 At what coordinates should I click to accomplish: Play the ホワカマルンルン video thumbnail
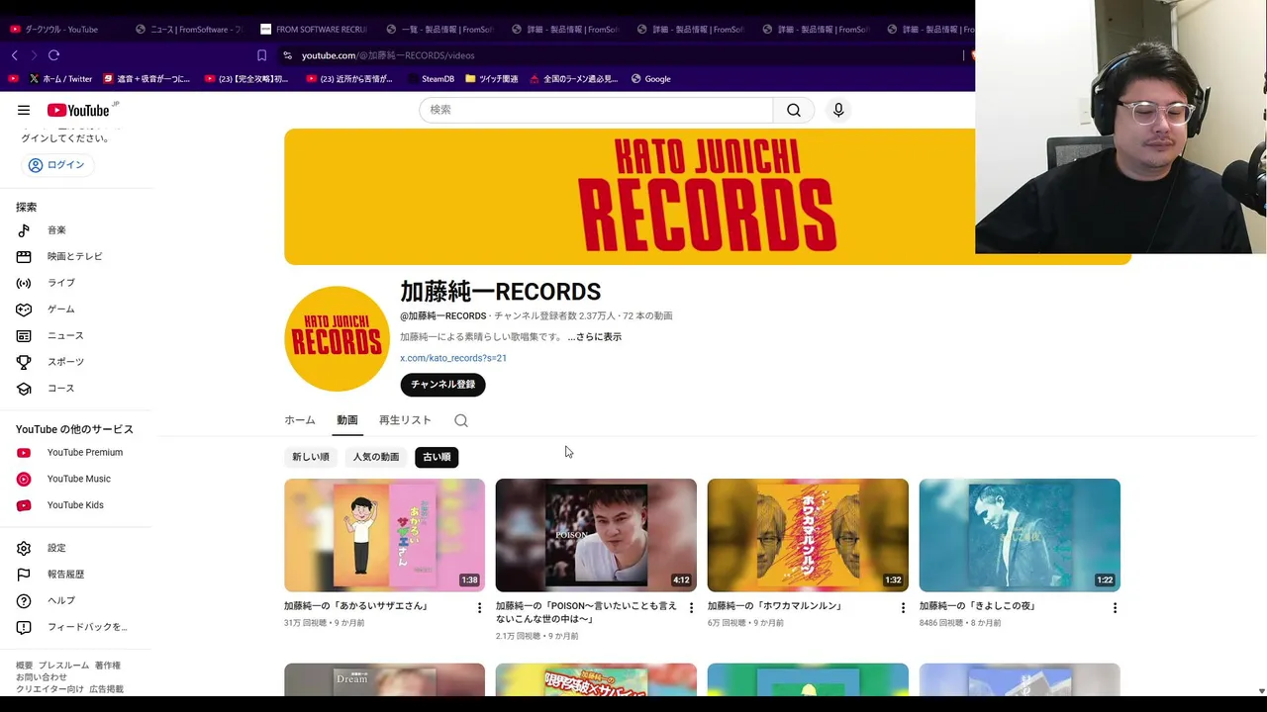[808, 535]
